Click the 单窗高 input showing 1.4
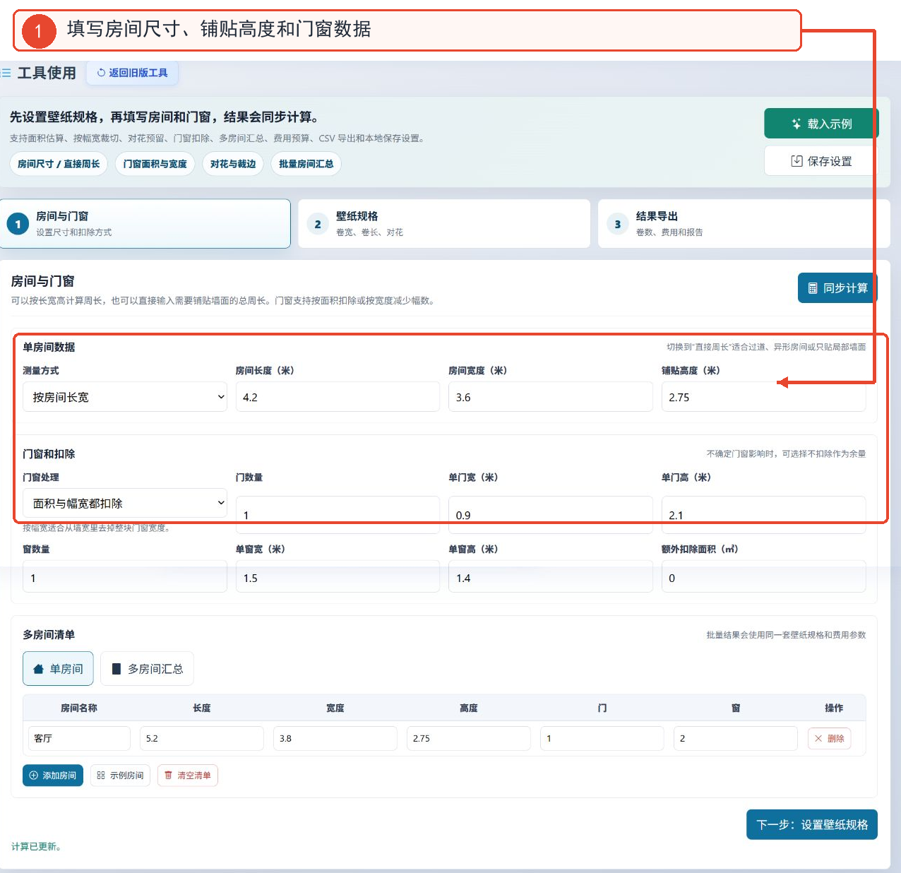 coord(551,576)
